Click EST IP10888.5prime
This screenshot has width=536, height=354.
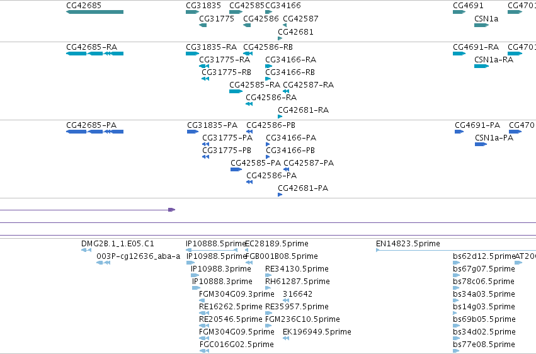click(212, 250)
